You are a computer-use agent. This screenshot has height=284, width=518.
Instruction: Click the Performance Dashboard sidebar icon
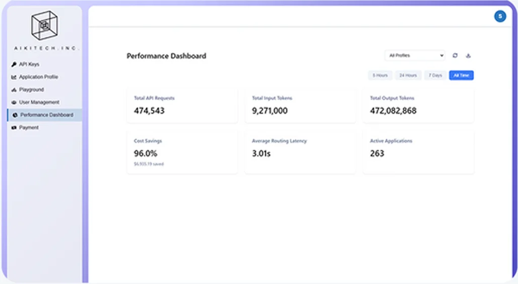[x=15, y=115]
